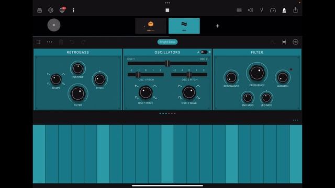Viewport: 335px width, 188px height.
Task: Tap the share export icon
Action: coord(295,10)
